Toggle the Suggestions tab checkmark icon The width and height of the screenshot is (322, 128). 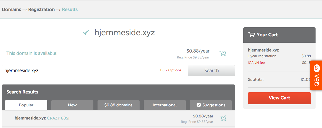199,105
